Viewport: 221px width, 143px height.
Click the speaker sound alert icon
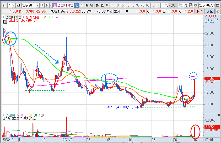(x=47, y=5)
